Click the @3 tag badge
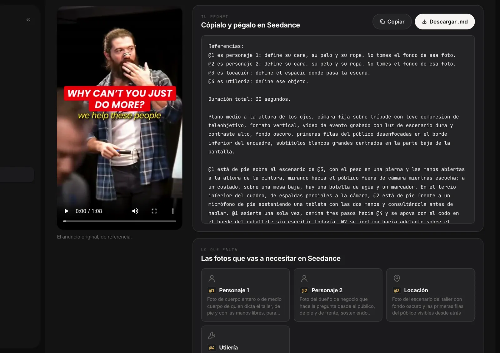500x353 pixels. (397, 290)
